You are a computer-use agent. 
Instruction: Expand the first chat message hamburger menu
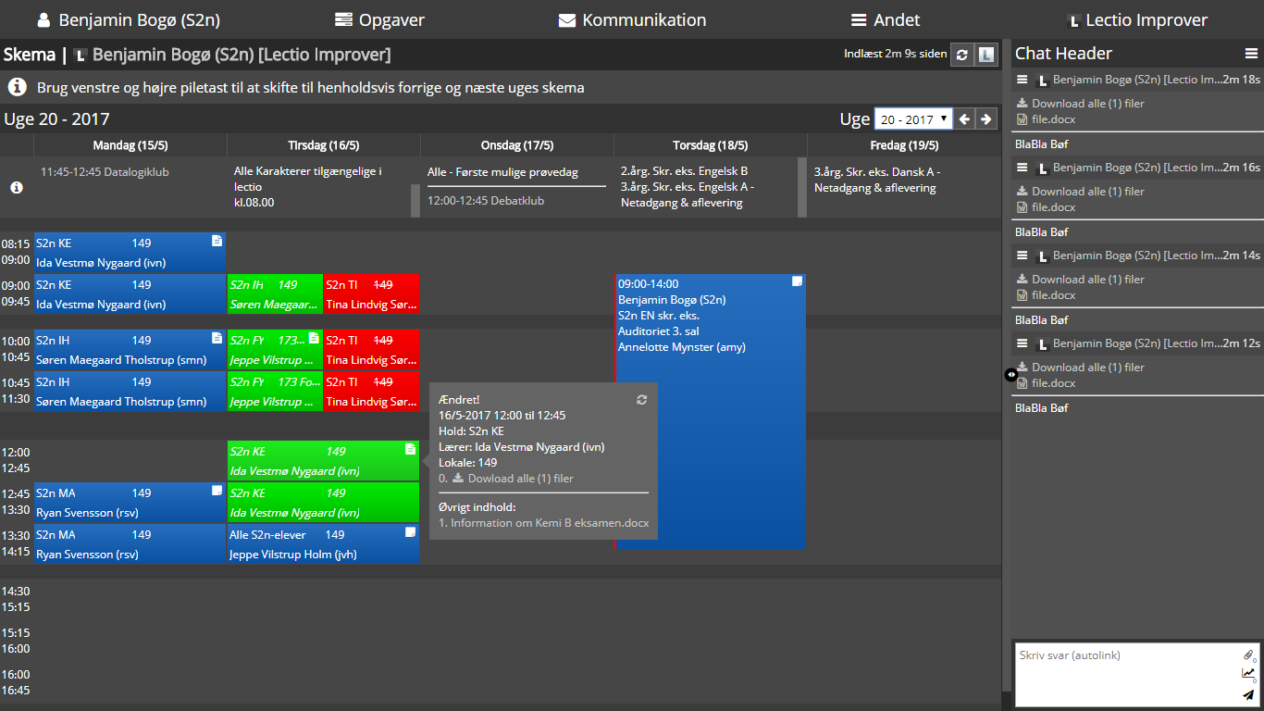tap(1022, 81)
